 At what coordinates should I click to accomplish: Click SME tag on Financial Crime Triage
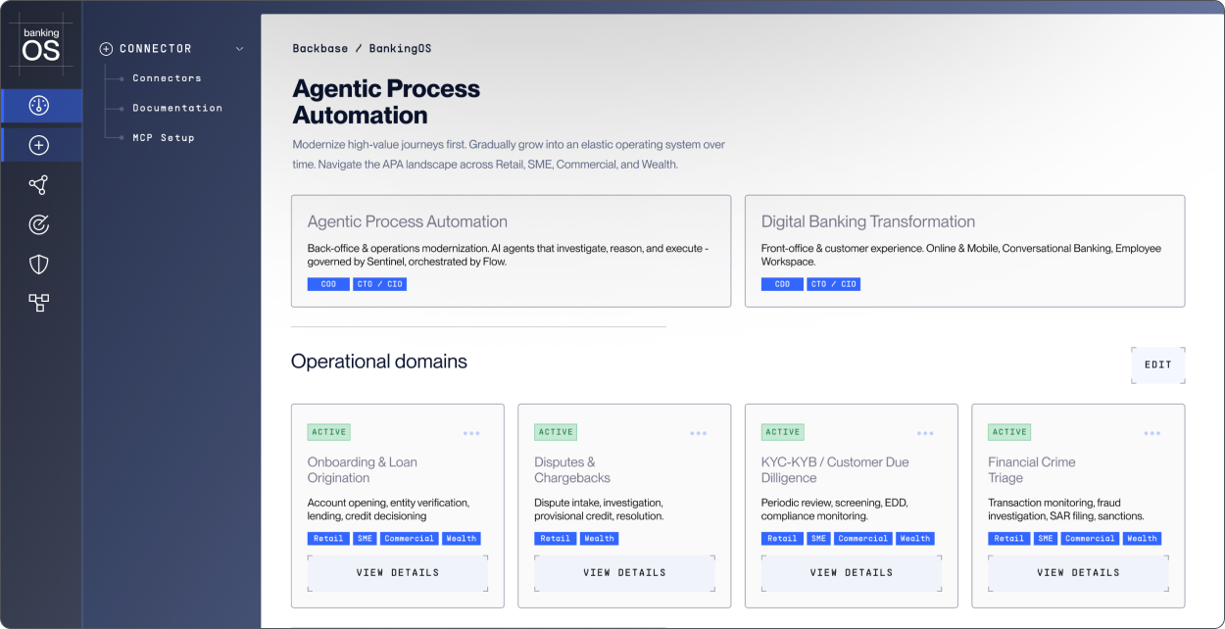pyautogui.click(x=1045, y=538)
